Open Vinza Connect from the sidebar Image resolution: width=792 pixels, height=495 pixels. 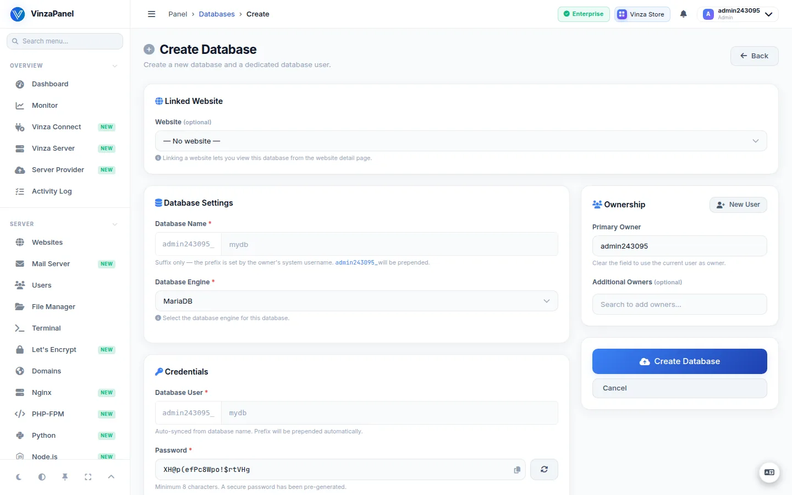(x=65, y=127)
